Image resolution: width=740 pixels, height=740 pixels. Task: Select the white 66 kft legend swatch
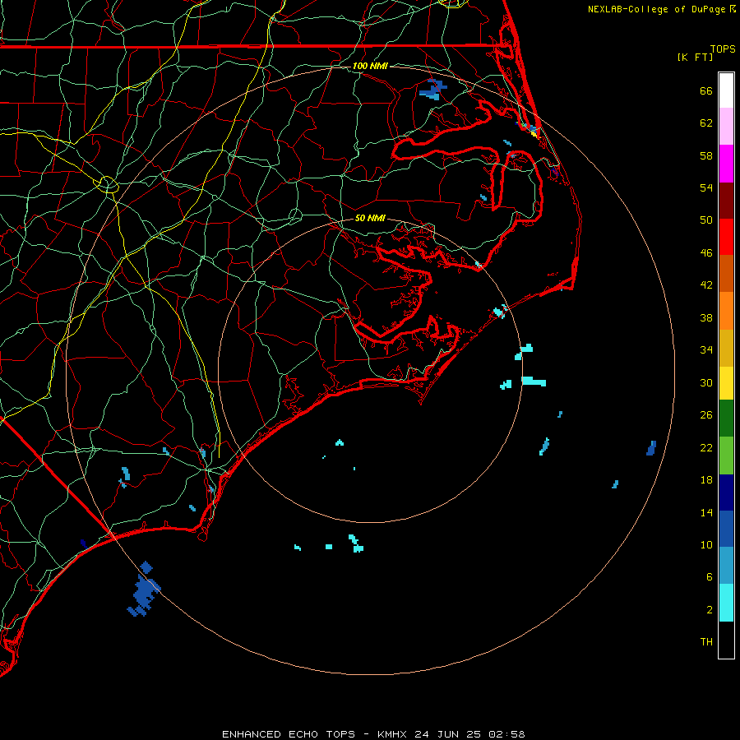click(726, 90)
